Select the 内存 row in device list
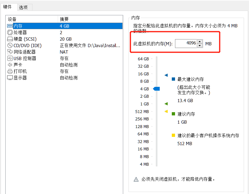The width and height of the screenshot is (249, 194). click(x=65, y=26)
